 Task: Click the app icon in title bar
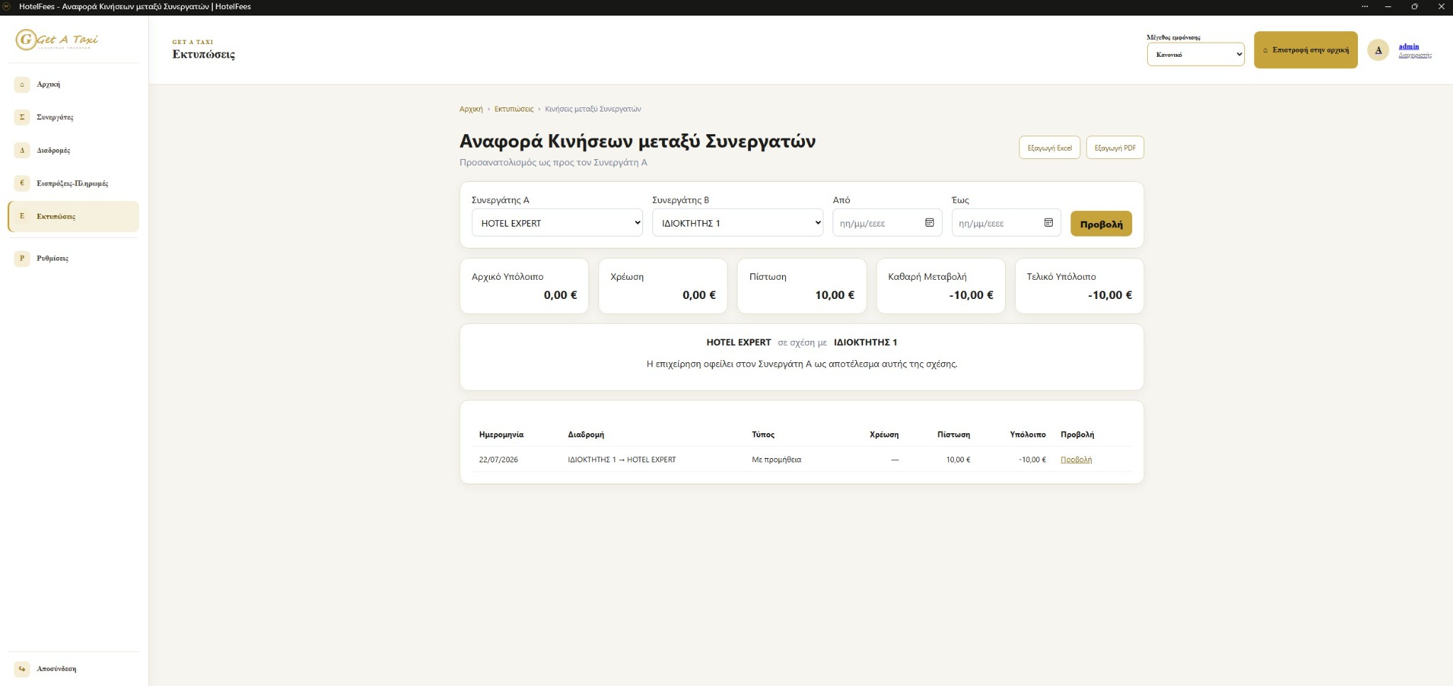pyautogui.click(x=8, y=6)
